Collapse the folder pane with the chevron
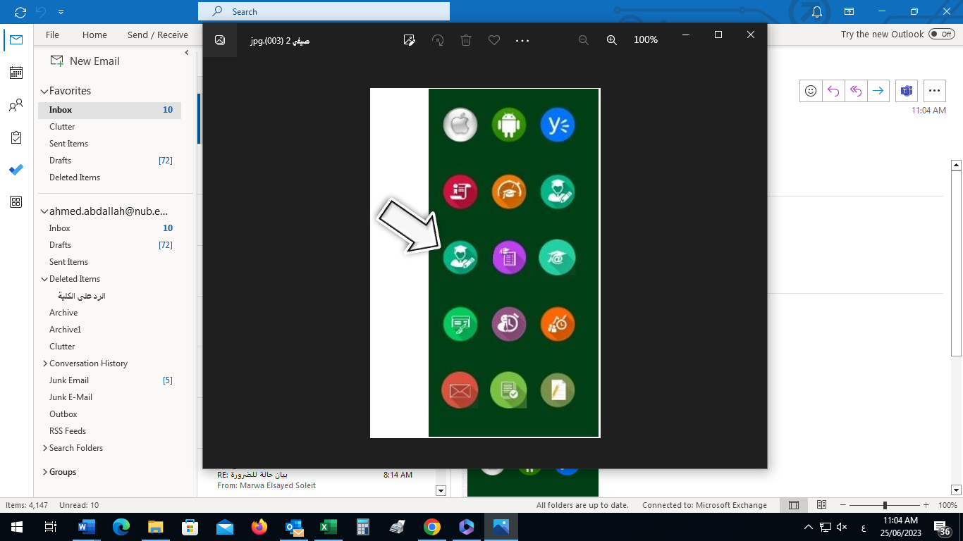Screen dimensions: 963x541 (187, 53)
